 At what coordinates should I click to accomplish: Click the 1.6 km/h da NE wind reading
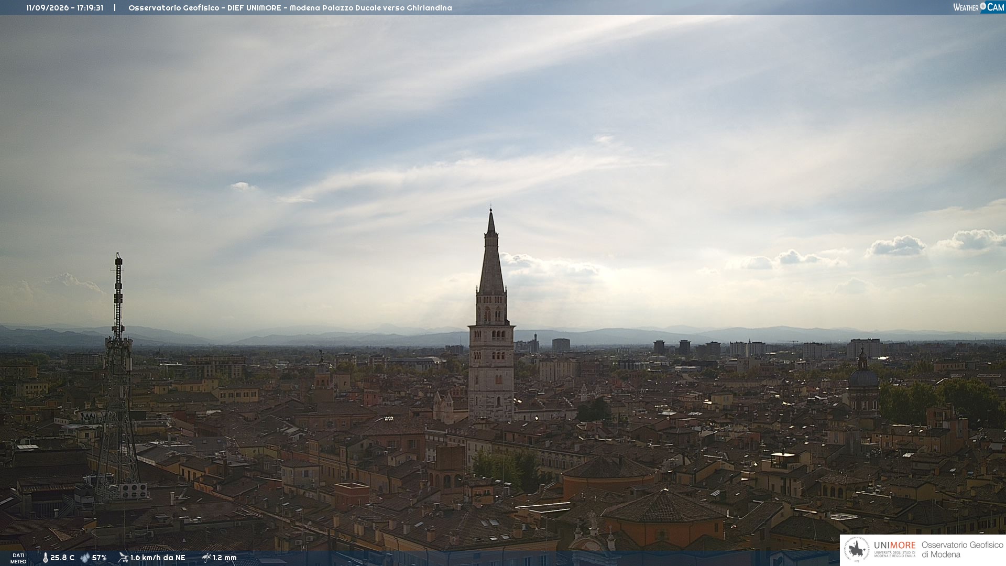coord(158,558)
